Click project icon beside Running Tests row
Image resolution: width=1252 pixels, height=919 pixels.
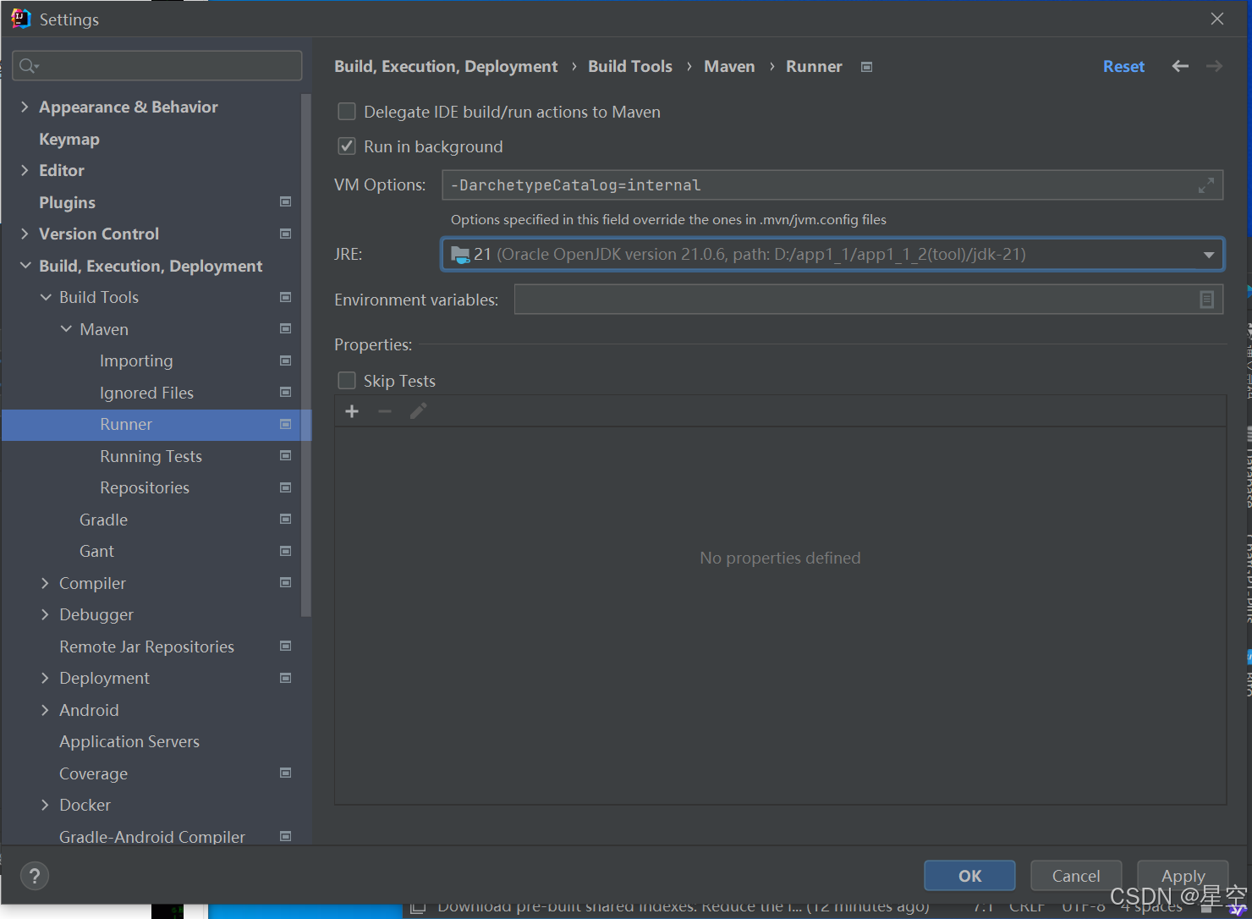tap(285, 456)
